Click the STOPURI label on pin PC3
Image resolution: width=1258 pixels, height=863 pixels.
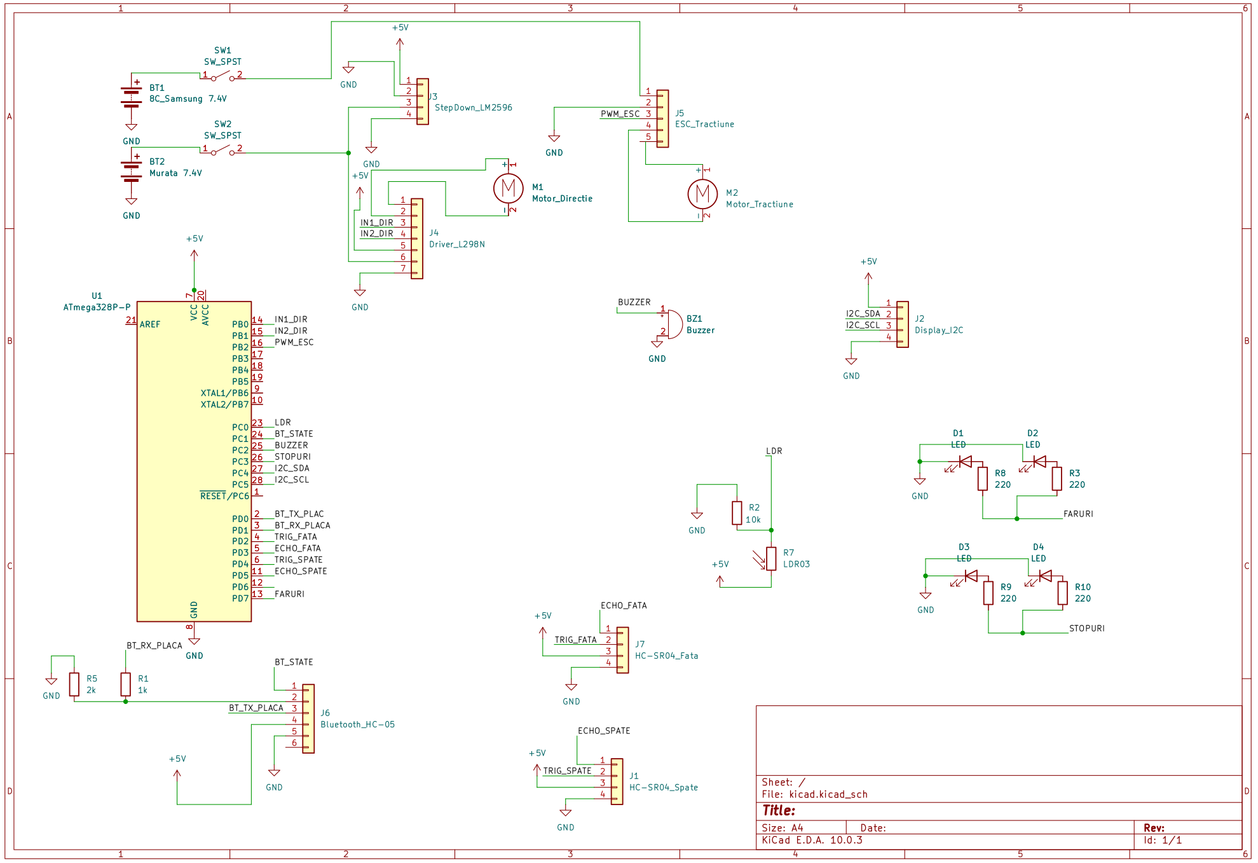click(x=293, y=457)
